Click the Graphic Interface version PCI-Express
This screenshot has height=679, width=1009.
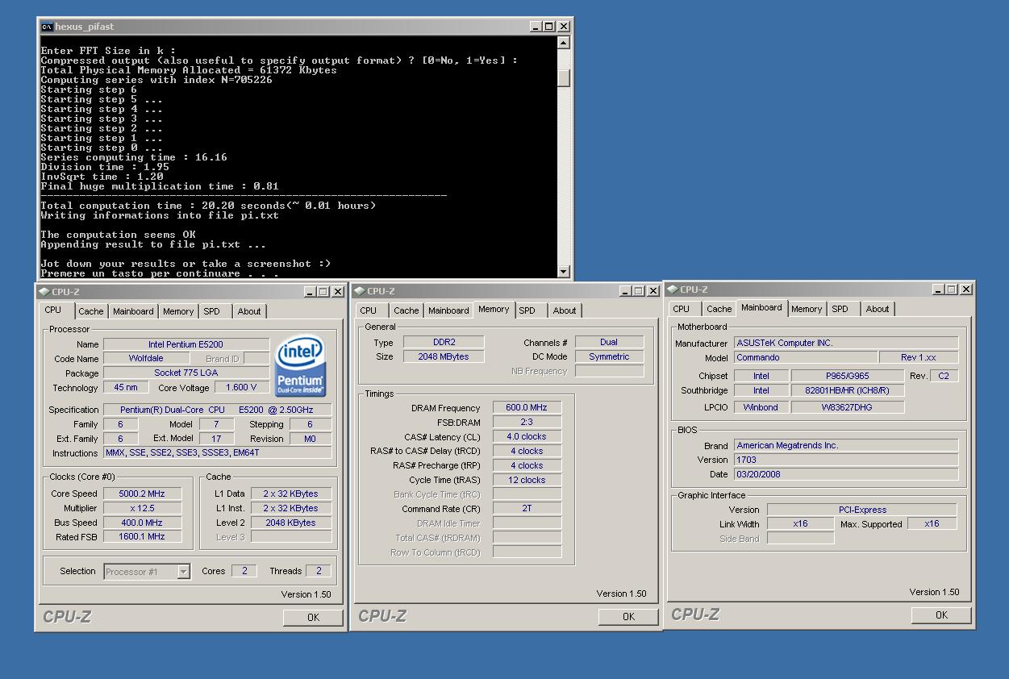861,510
